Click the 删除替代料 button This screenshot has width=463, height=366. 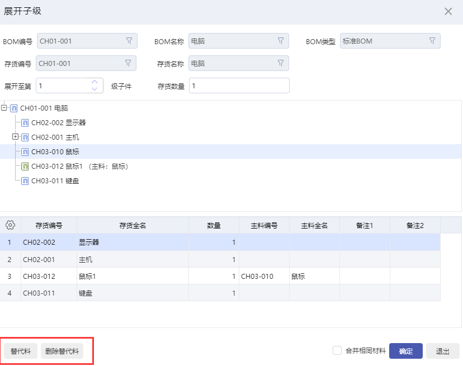point(62,351)
